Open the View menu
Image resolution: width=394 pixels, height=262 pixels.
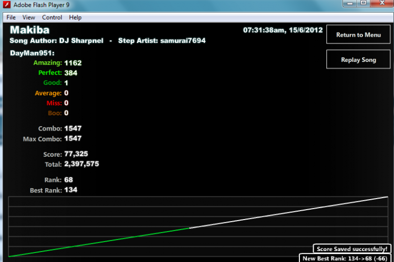click(x=28, y=17)
